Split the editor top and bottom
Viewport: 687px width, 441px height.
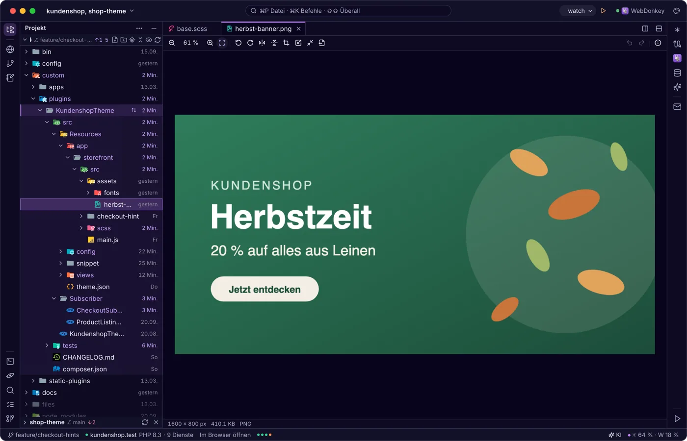[659, 29]
